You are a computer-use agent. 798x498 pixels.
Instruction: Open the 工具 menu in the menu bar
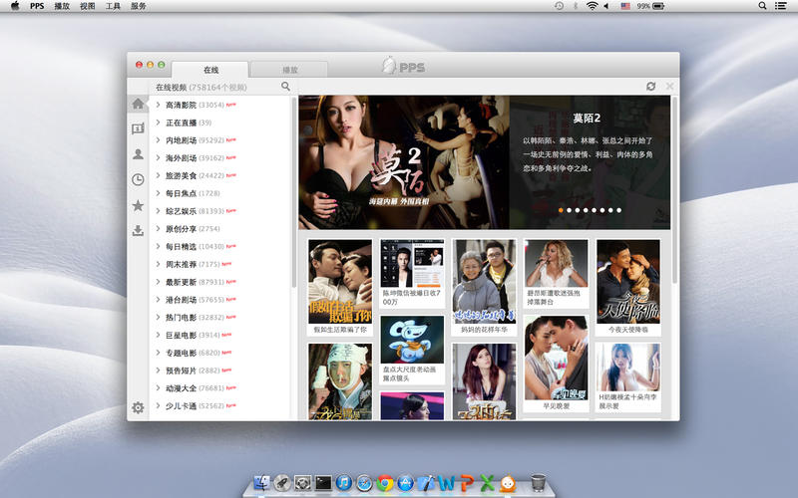pyautogui.click(x=113, y=6)
